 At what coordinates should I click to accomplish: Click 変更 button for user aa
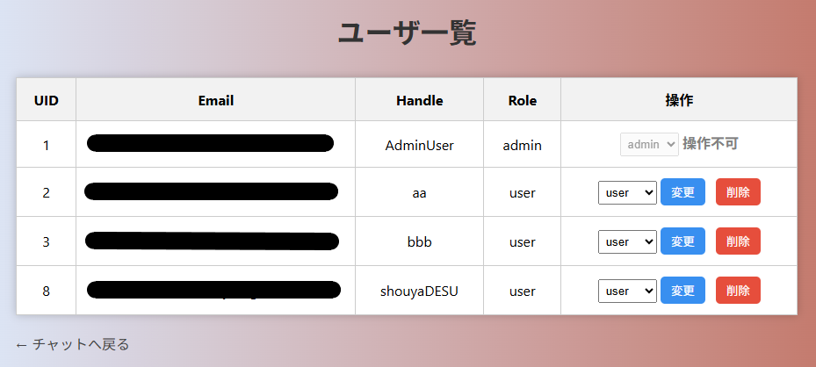(x=682, y=192)
